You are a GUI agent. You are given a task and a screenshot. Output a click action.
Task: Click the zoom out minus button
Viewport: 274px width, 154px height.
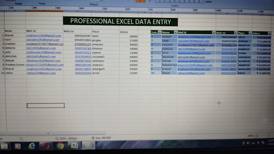click(x=257, y=135)
